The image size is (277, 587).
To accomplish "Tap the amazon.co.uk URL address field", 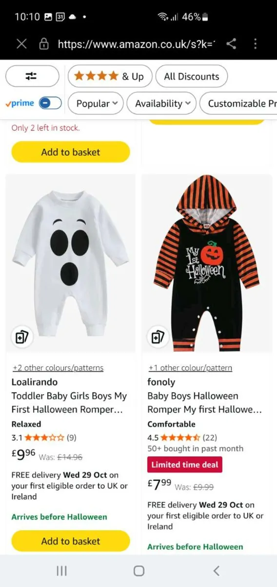I will pyautogui.click(x=136, y=44).
